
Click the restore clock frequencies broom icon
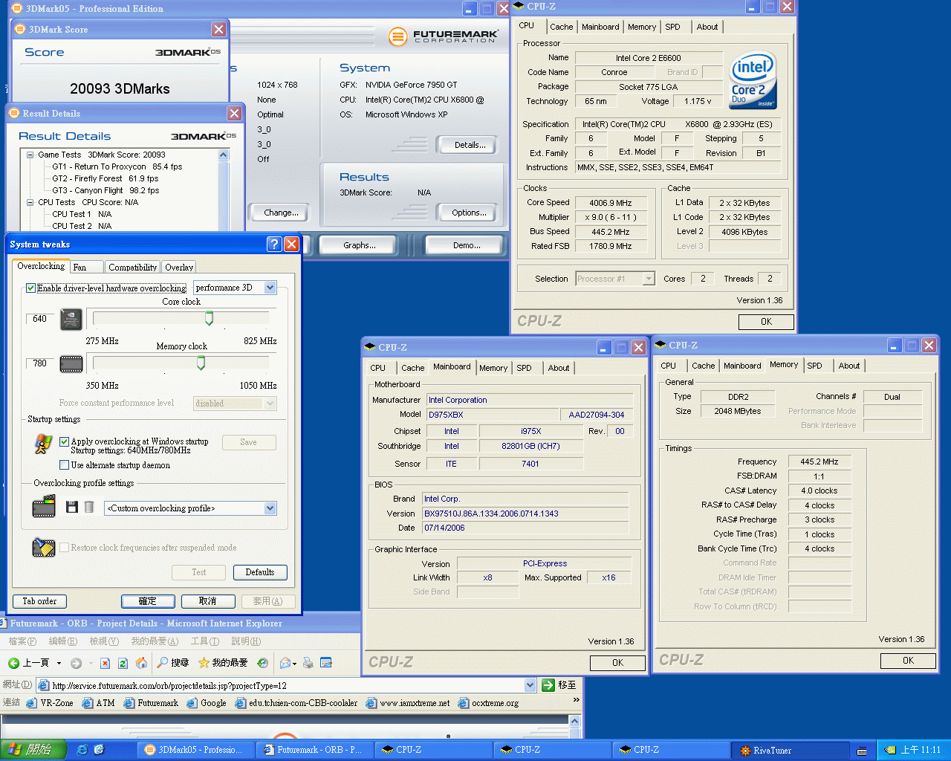44,548
